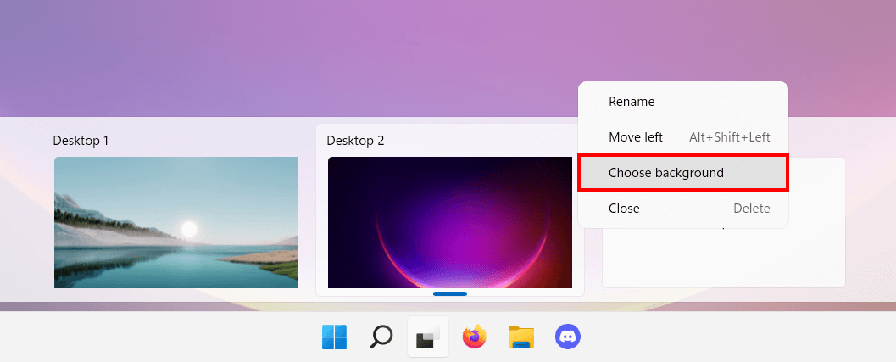Click the Choose background menu entry
This screenshot has height=362, width=896.
click(x=666, y=173)
